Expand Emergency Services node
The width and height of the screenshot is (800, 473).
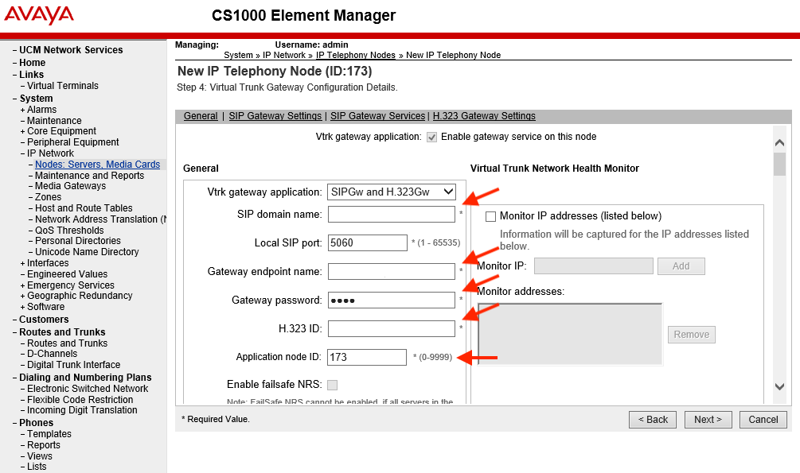click(x=22, y=285)
